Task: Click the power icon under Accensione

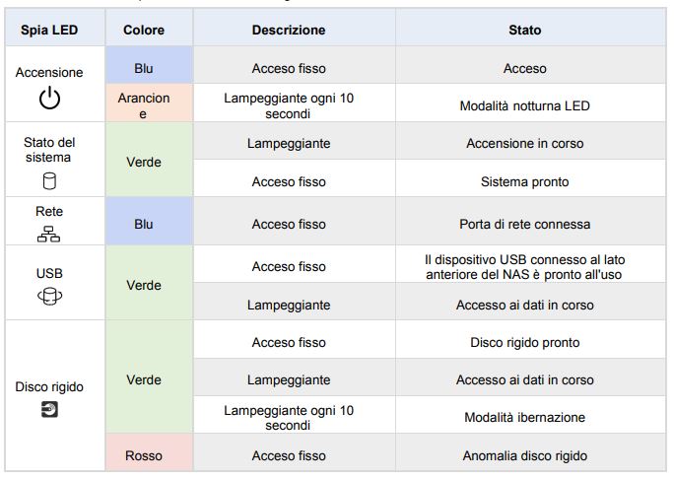Action: point(50,99)
